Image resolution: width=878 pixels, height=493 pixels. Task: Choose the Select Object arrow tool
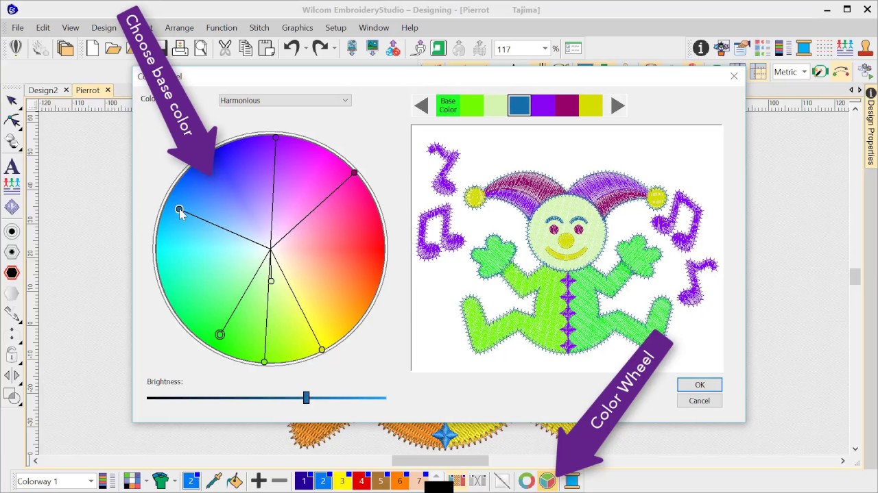[12, 101]
